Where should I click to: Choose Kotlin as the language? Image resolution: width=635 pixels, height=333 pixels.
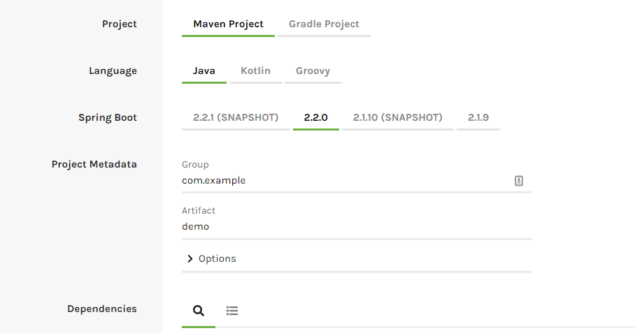255,71
